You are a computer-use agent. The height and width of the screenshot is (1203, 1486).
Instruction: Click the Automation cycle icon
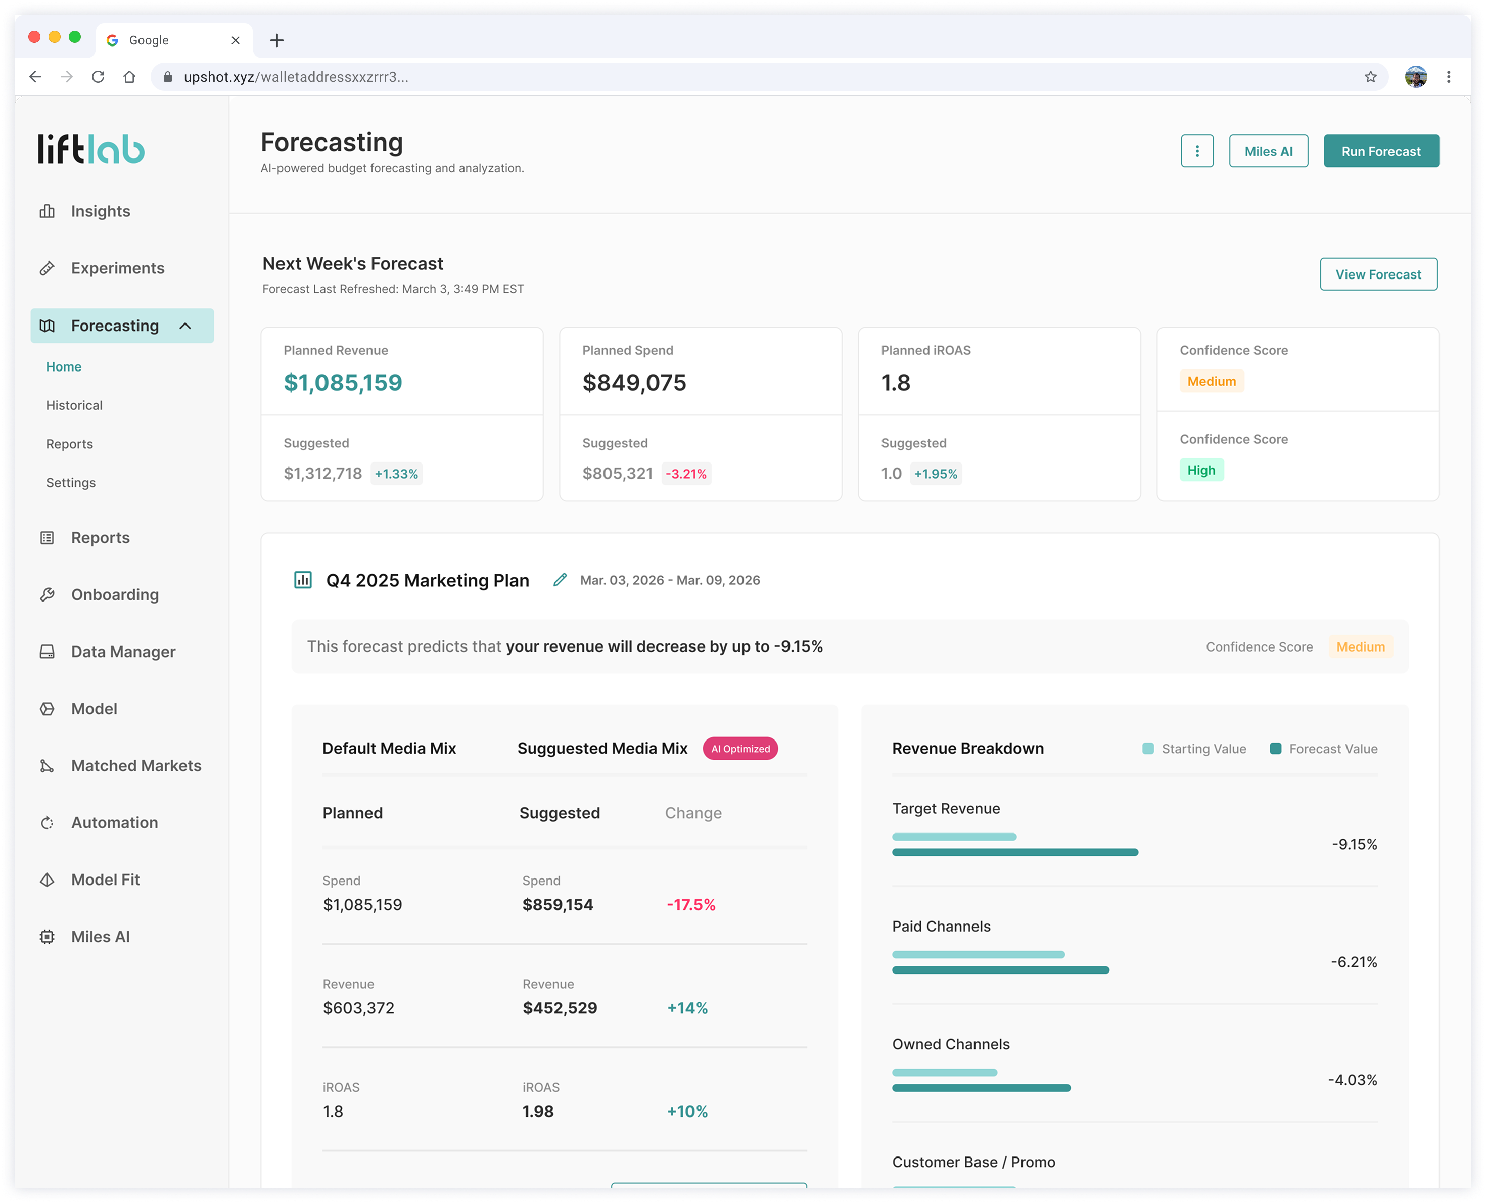47,822
